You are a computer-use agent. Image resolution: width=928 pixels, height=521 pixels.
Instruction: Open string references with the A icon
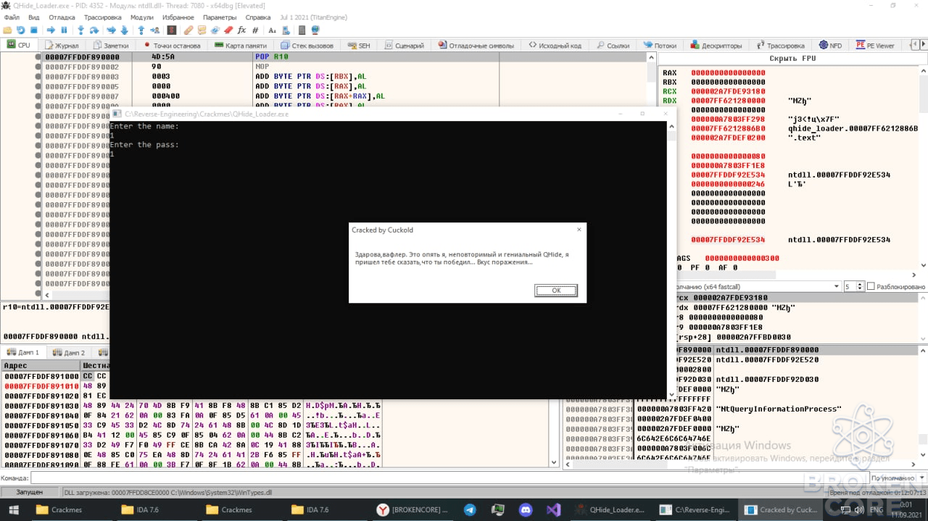(x=272, y=30)
